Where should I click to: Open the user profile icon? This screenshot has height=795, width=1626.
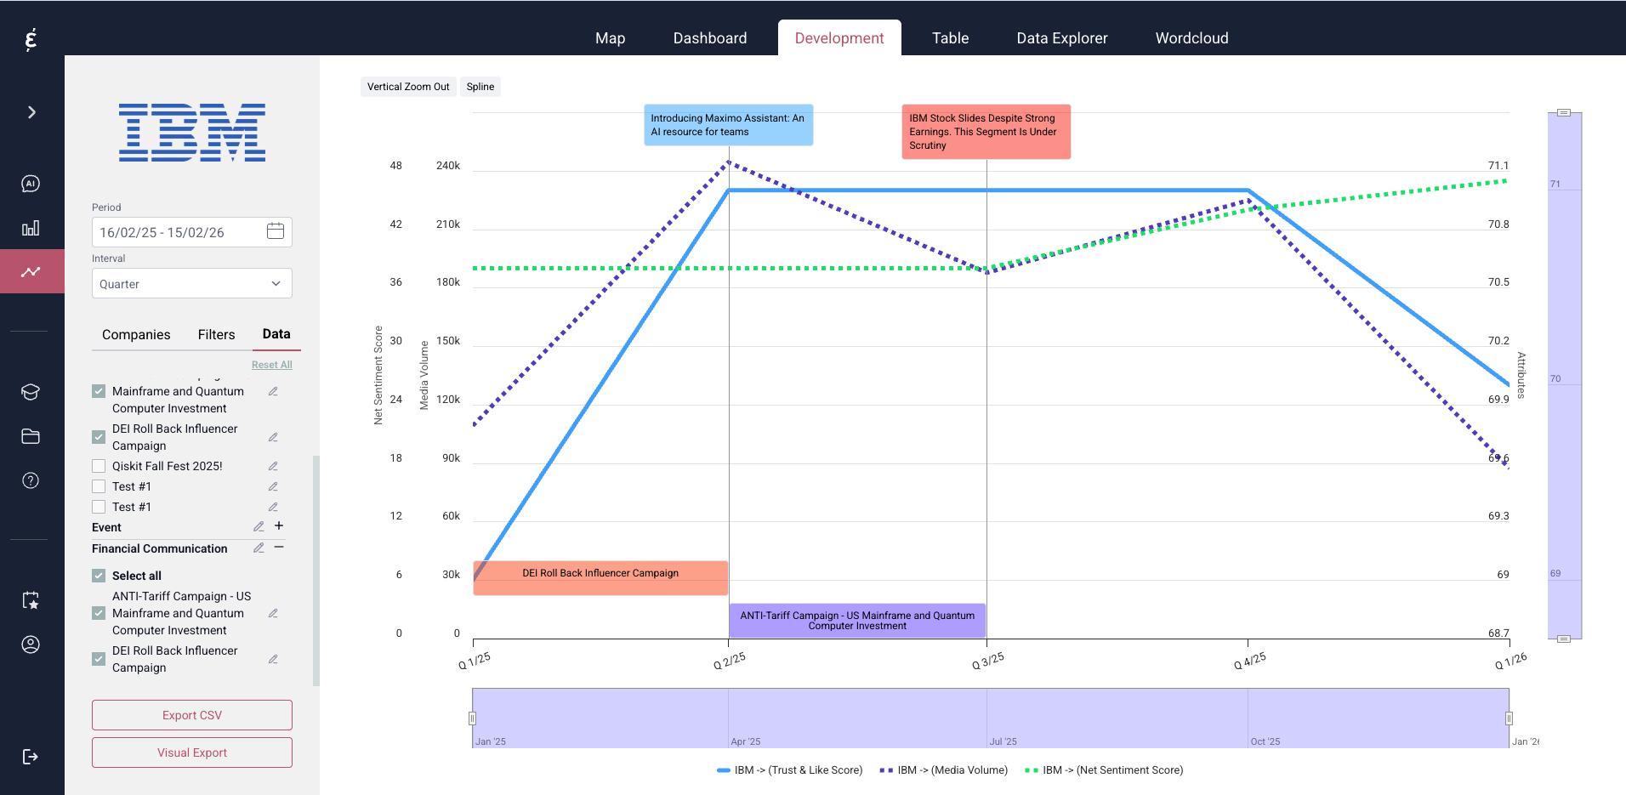point(31,645)
